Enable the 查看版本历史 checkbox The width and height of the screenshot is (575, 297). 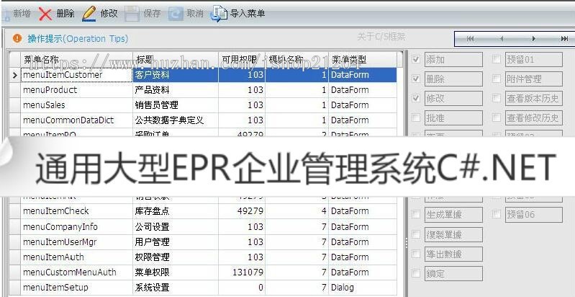point(496,98)
